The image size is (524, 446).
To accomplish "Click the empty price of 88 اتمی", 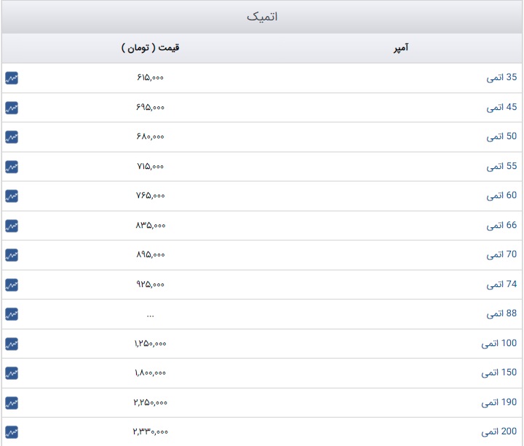I will [x=150, y=316].
